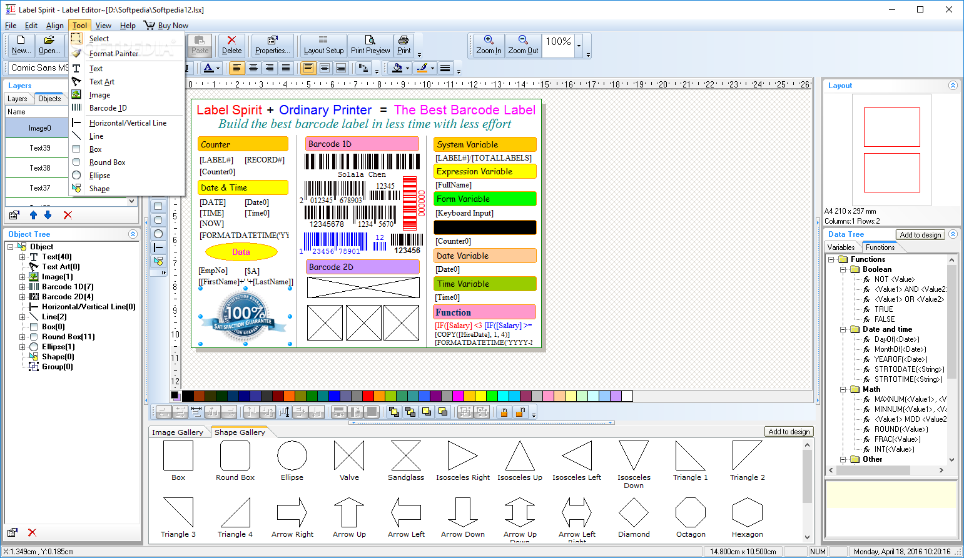Switch to the Image Gallery tab

178,432
